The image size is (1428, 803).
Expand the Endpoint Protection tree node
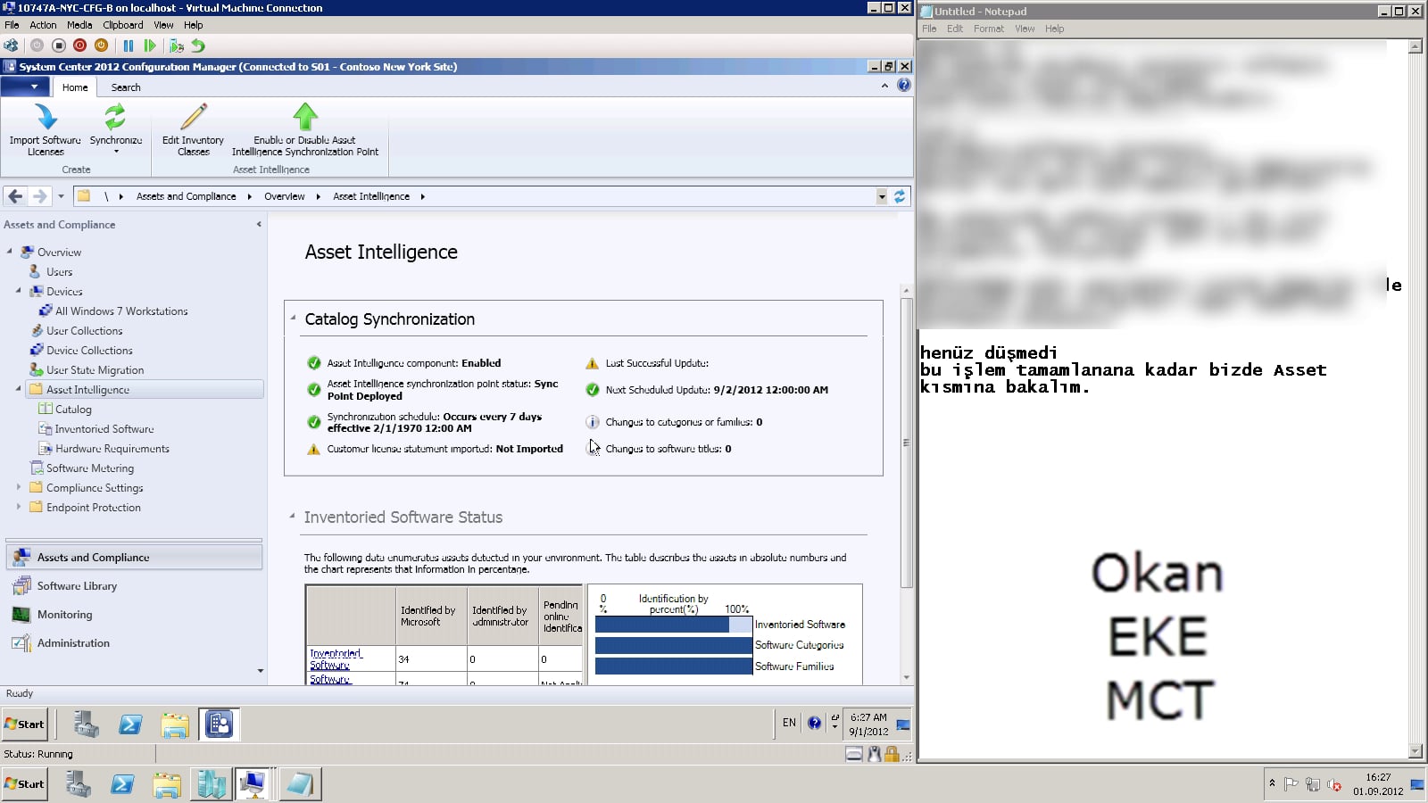click(x=19, y=507)
